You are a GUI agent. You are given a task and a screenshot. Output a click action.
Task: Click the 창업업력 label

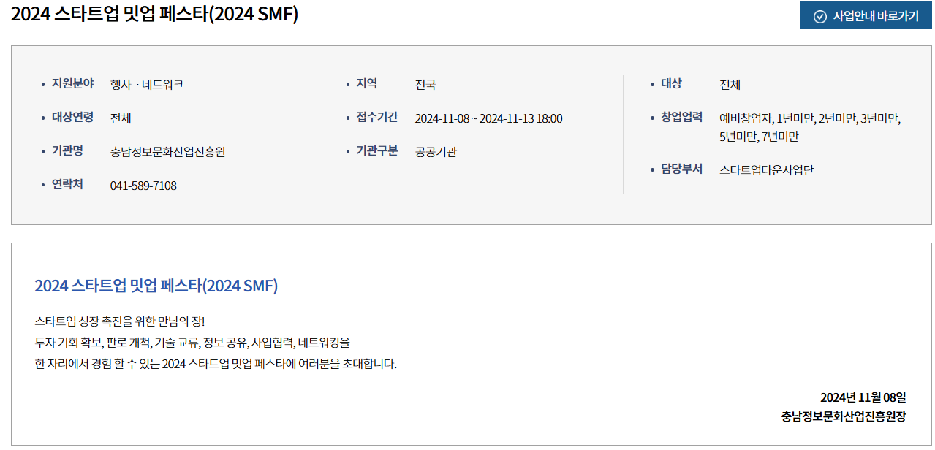click(681, 117)
